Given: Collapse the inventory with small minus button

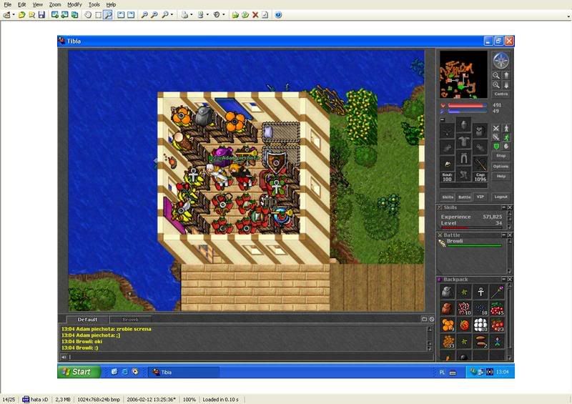Looking at the screenshot, I should coord(443,119).
